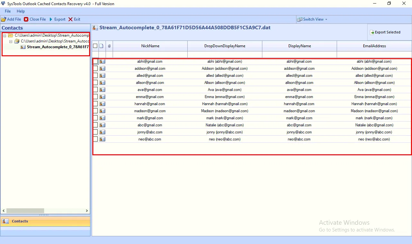Click contact card icon in mark row

coord(102,118)
